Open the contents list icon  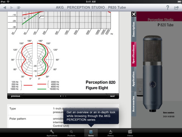coord(19,8)
